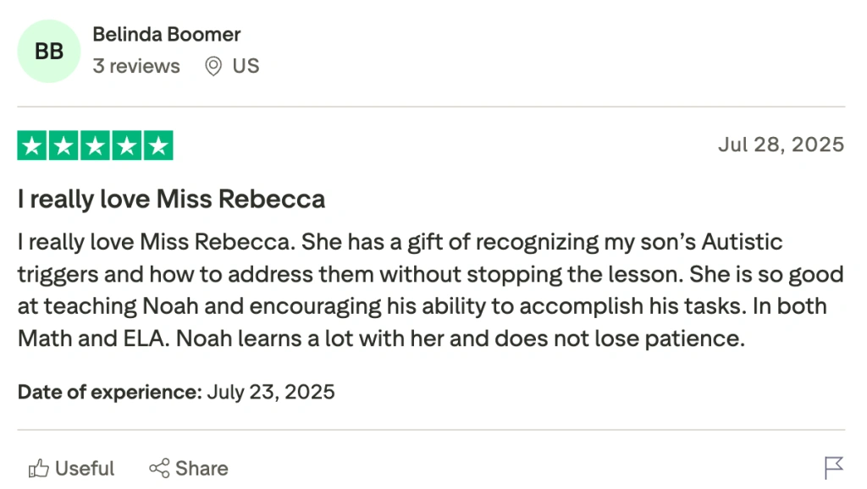Click the flag icon to report review
The image size is (867, 489).
click(x=832, y=468)
